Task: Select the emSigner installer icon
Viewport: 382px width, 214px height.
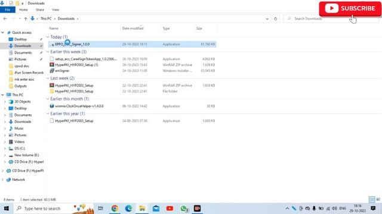Action: point(52,71)
